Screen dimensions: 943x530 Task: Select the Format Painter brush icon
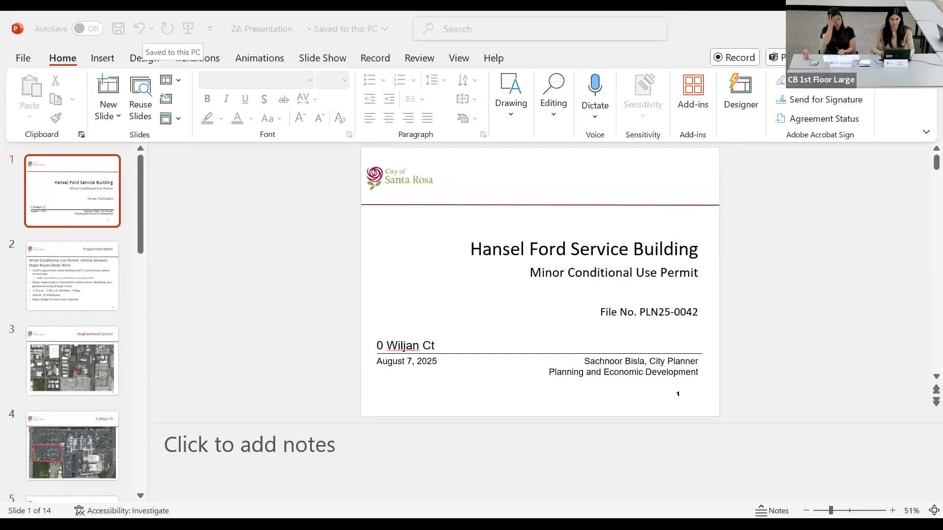55,118
